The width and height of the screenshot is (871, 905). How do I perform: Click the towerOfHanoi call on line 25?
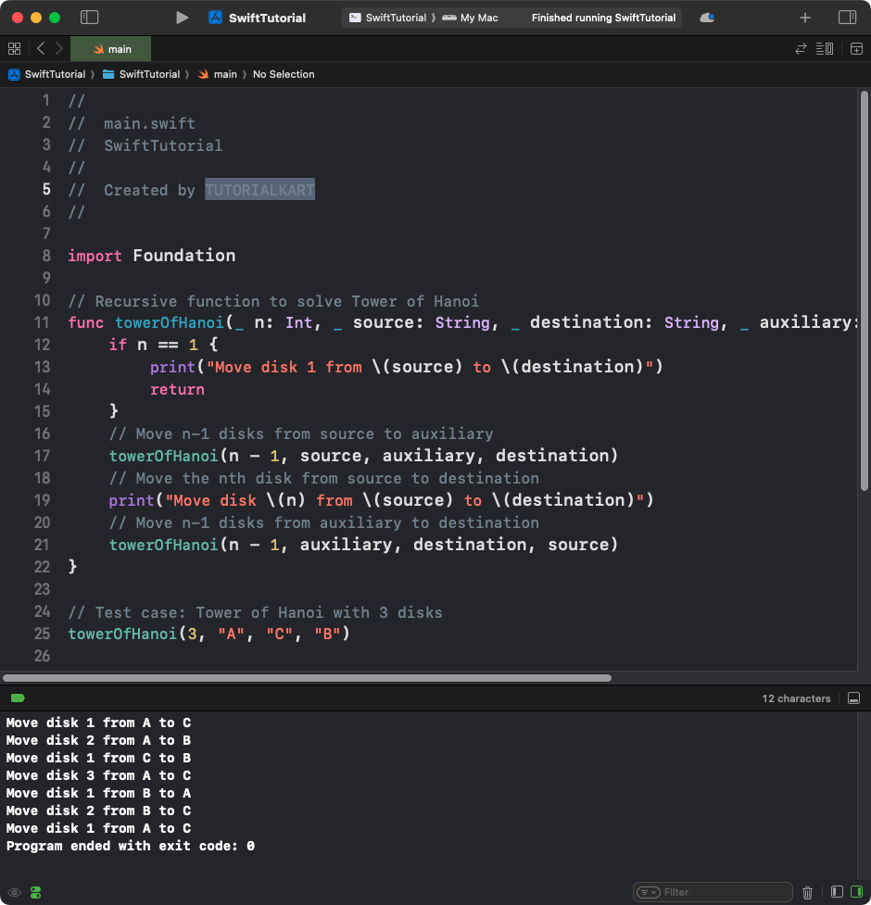[x=209, y=634]
